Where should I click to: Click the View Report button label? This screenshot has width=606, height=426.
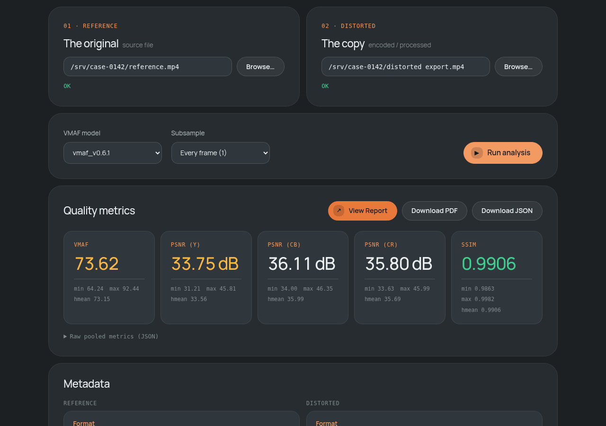pos(368,211)
